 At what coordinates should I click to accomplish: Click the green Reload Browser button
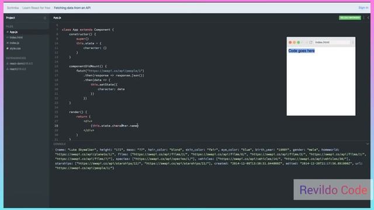pyautogui.click(x=350, y=17)
